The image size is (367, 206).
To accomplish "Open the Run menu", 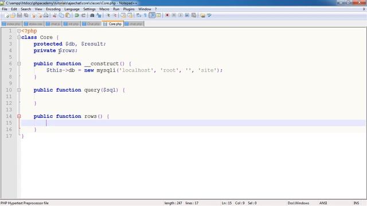I will 116,9.
